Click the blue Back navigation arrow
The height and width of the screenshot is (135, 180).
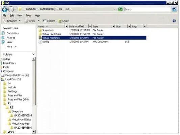click(x=5, y=9)
